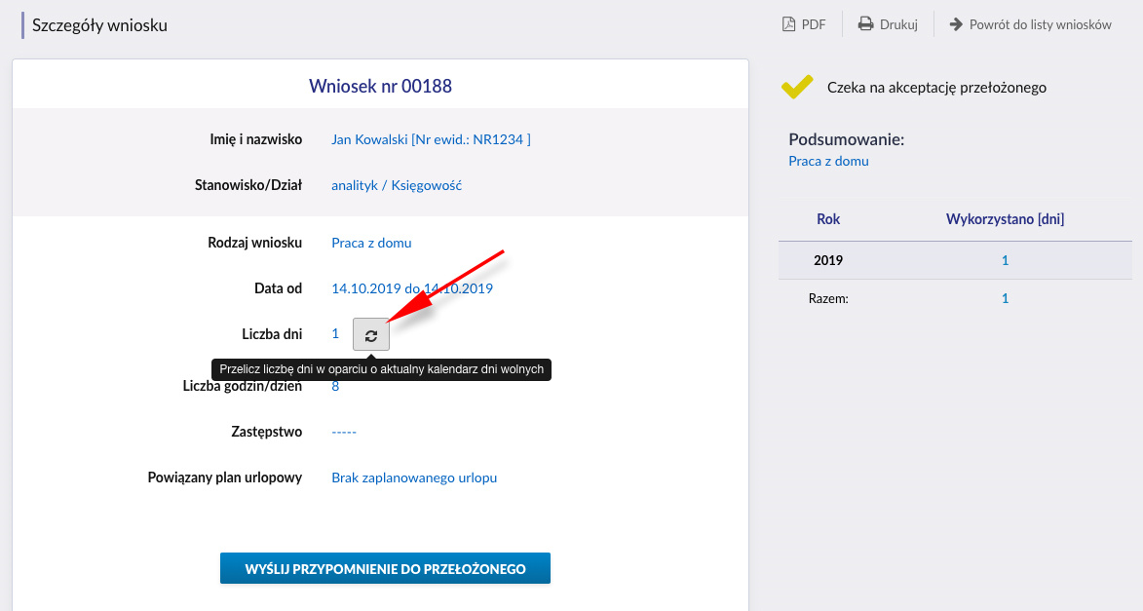The image size is (1143, 611).
Task: Click the 'Rodzaj wniosku' label
Action: point(254,243)
